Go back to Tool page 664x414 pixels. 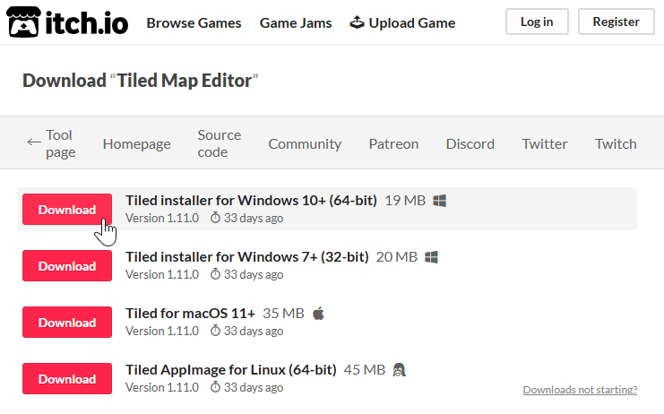51,143
